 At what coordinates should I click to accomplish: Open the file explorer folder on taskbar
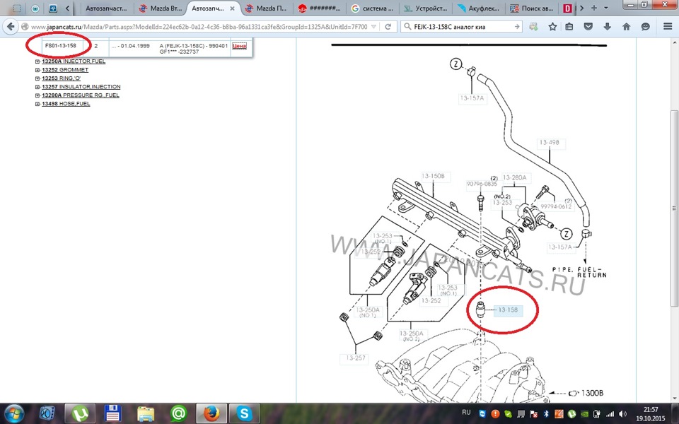point(146,413)
